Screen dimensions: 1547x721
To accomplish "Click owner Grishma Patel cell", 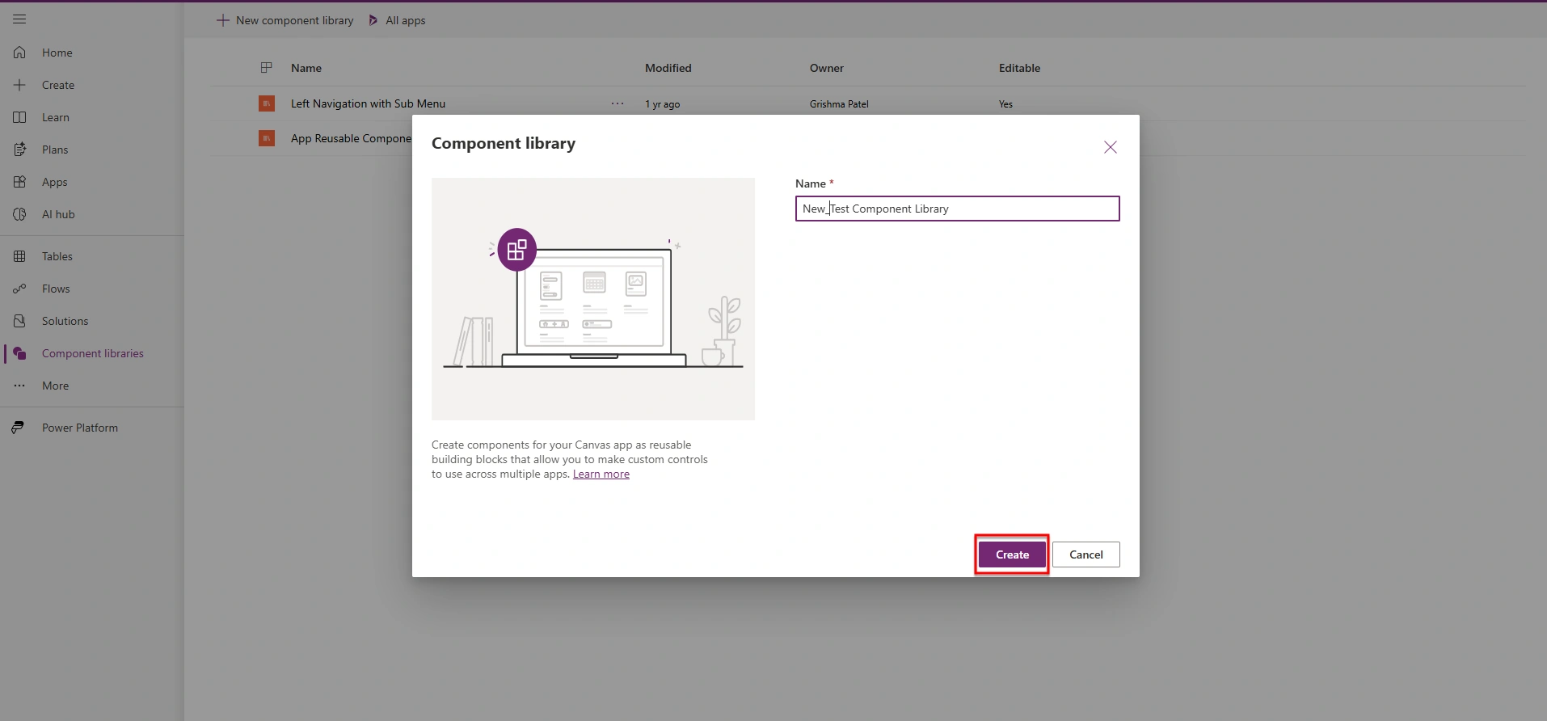I will point(839,104).
